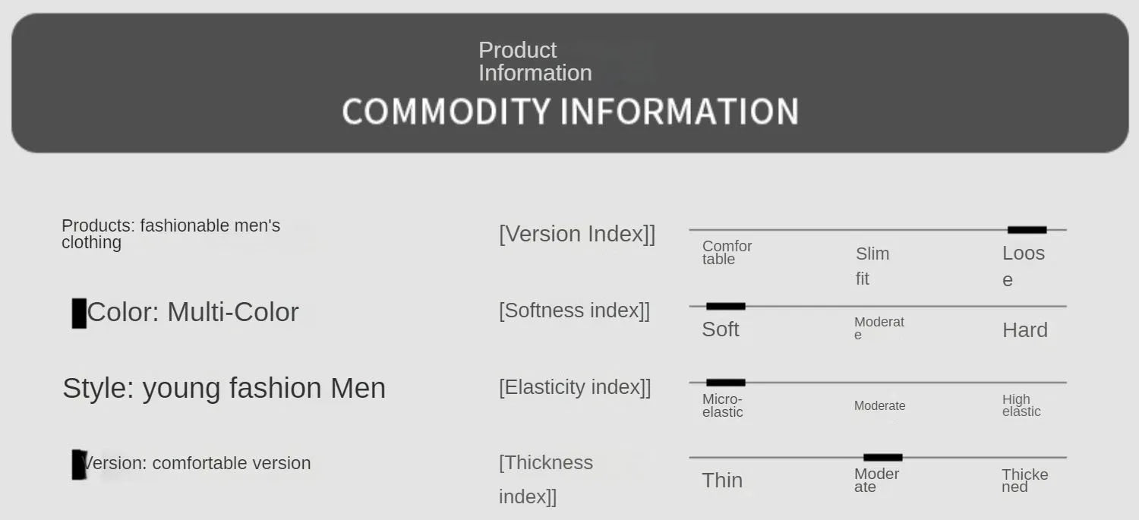This screenshot has width=1139, height=520.
Task: Click the [Thickness index] label
Action: click(x=545, y=479)
